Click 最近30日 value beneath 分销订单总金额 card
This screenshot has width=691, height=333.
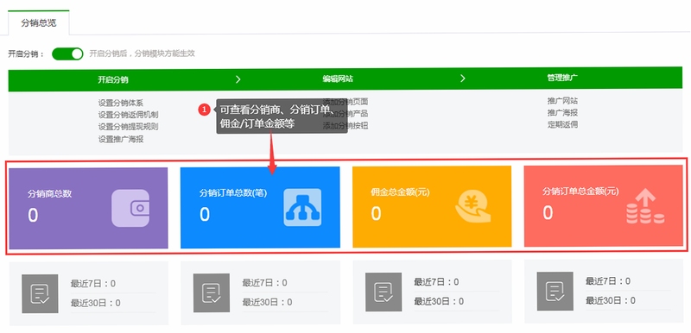tap(611, 300)
